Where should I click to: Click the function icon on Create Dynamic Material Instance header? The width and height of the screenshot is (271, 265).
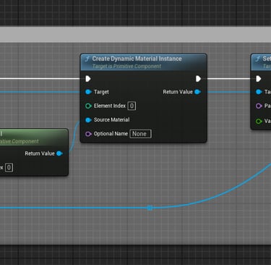tap(87, 59)
